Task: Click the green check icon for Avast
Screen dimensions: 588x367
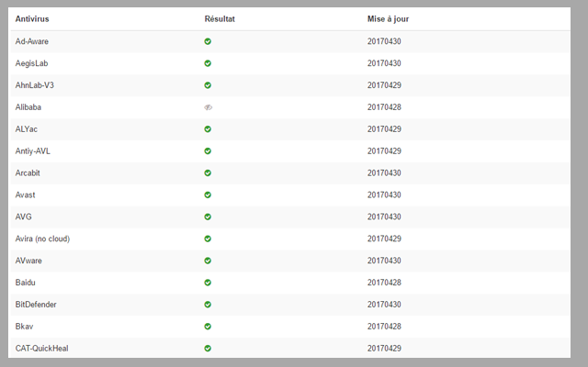Action: (208, 195)
